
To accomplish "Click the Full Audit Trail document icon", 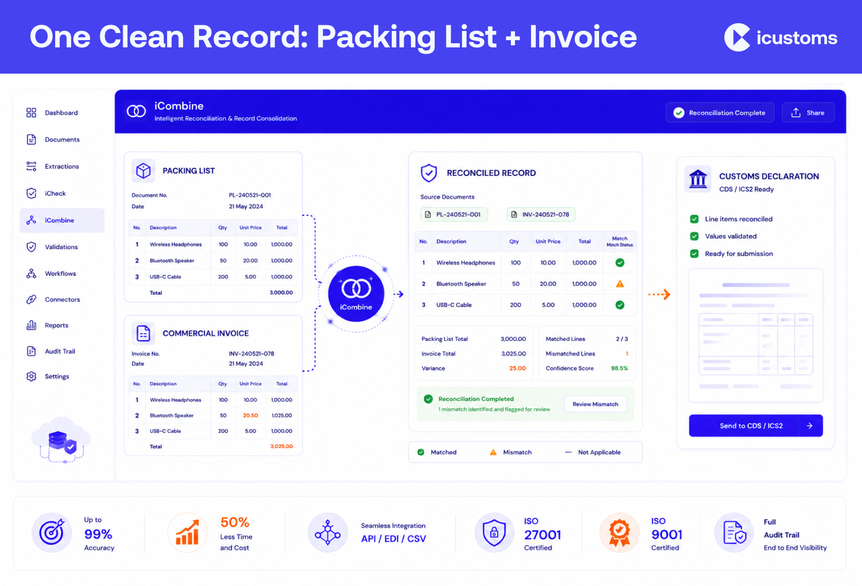I will click(x=734, y=532).
